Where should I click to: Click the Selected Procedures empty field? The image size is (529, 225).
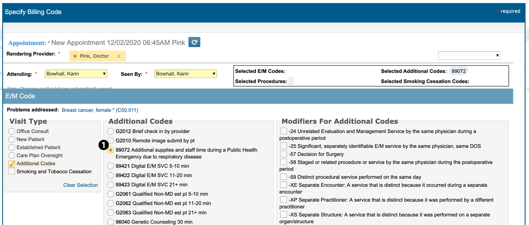point(291,81)
